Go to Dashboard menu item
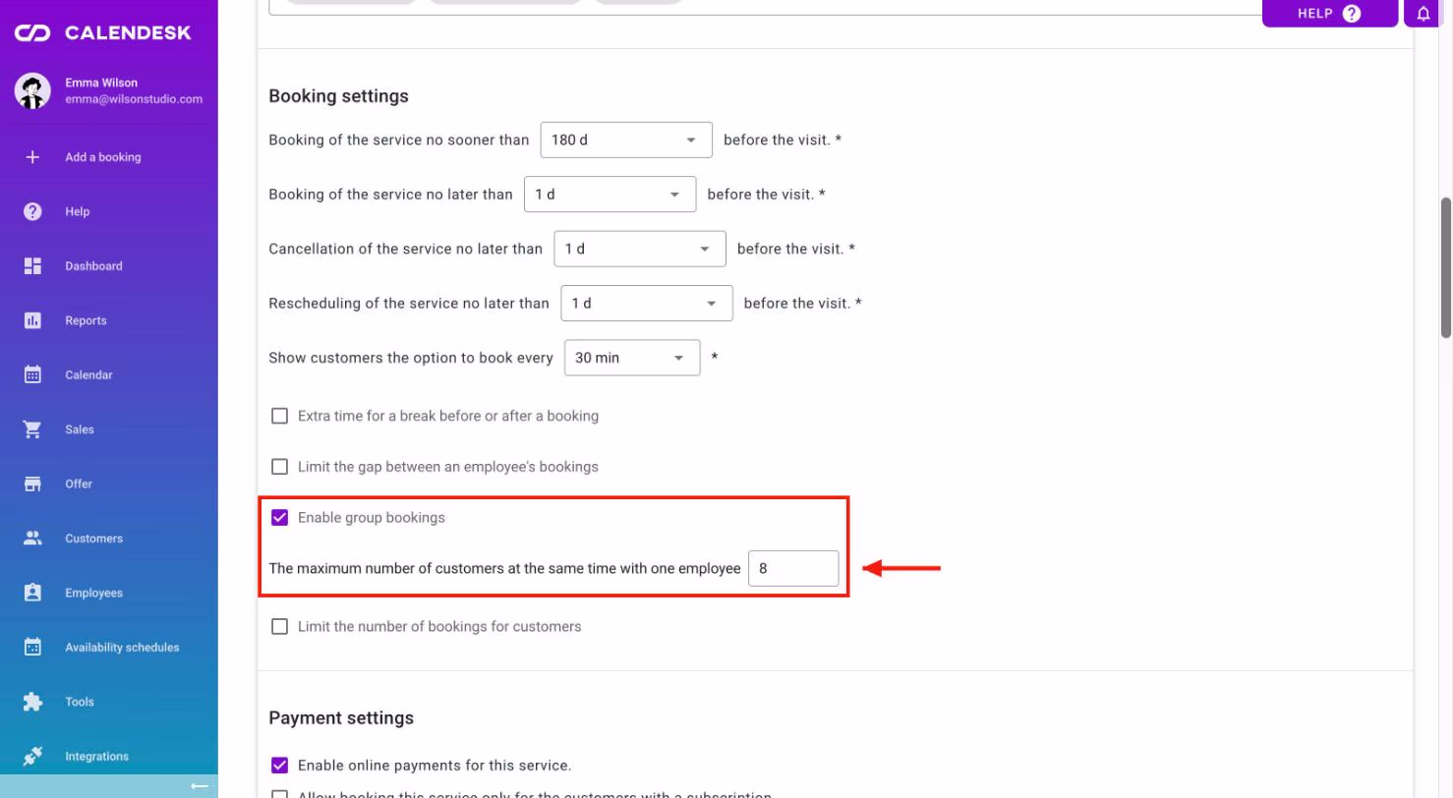The image size is (1453, 798). (x=109, y=266)
